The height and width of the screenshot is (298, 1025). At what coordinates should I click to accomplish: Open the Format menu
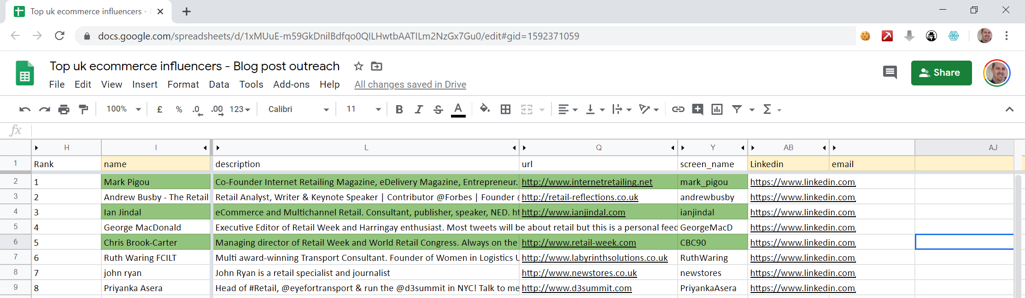pos(183,84)
